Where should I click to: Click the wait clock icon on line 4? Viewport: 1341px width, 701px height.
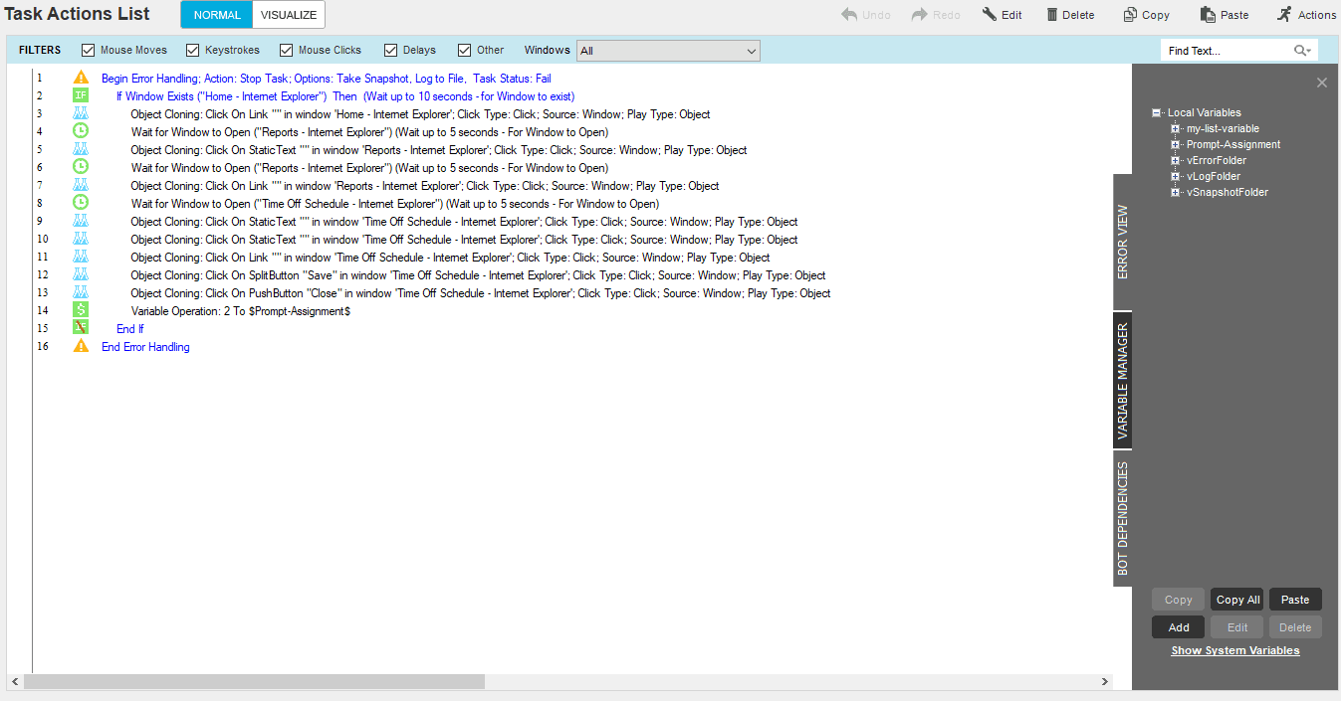(x=82, y=131)
